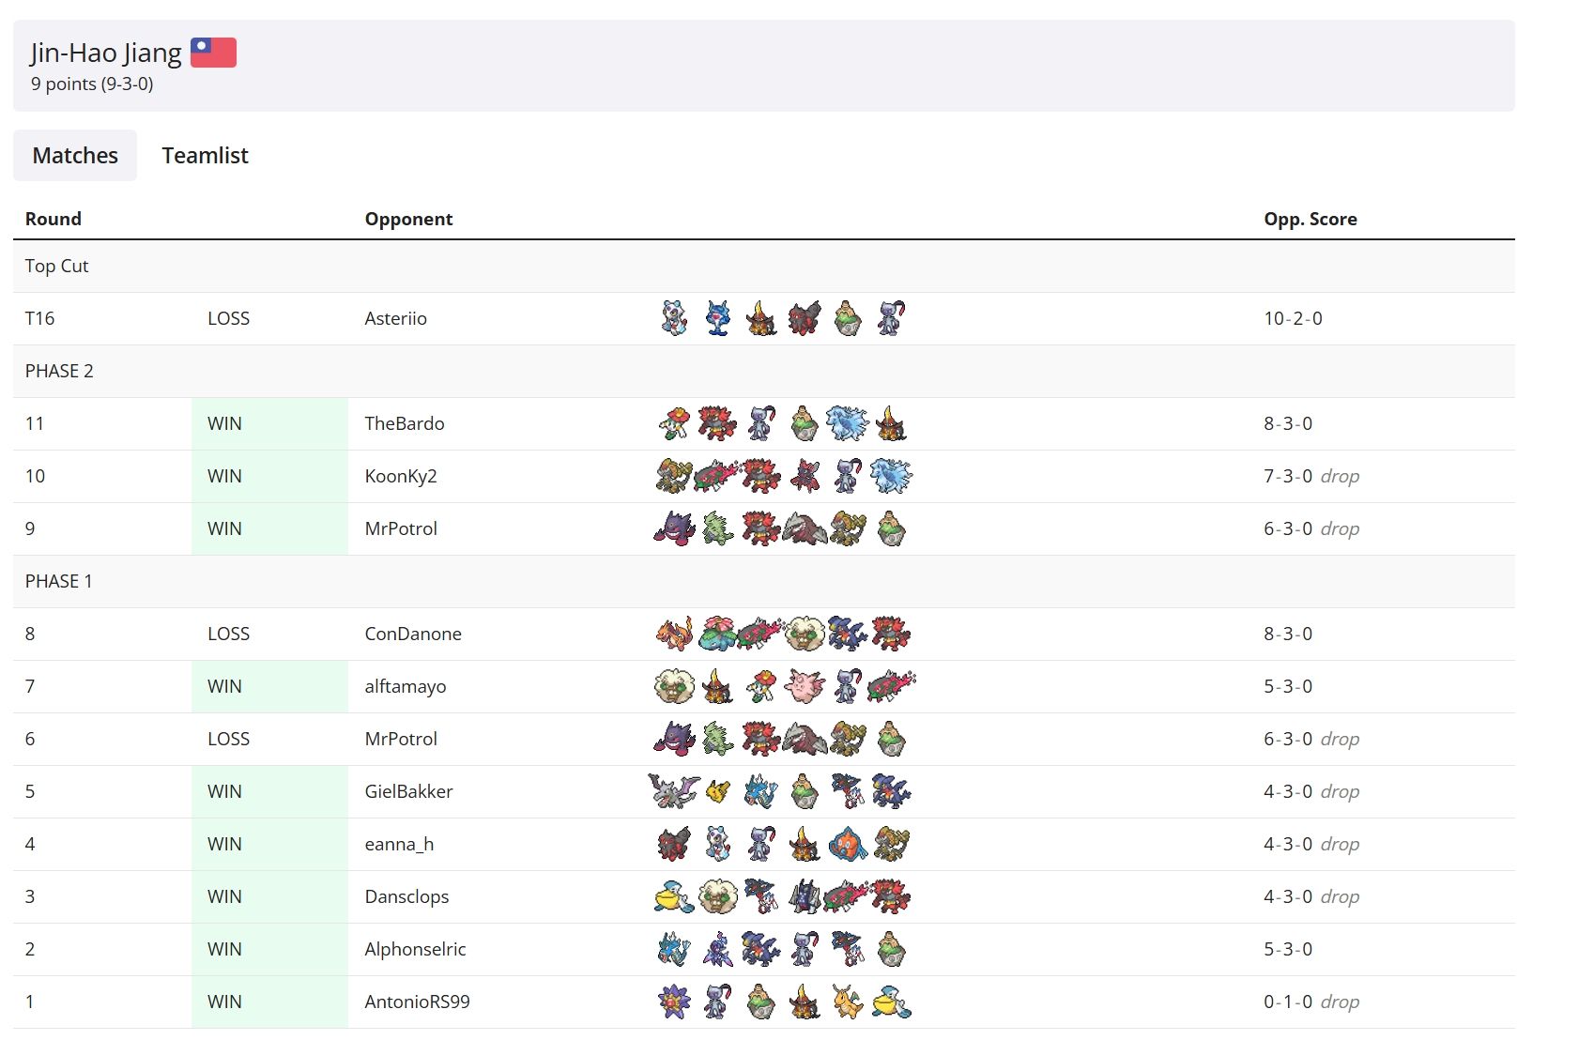1594x1040 pixels.
Task: Click Ceruledge in Alphonselric's team
Action: pos(717,949)
